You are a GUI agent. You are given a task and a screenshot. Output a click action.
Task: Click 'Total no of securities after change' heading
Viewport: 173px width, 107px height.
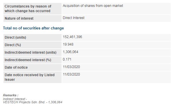tap(34, 28)
